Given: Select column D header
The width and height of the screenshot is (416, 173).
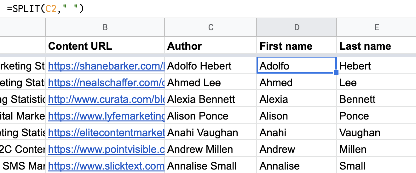Looking at the screenshot, I should (297, 27).
